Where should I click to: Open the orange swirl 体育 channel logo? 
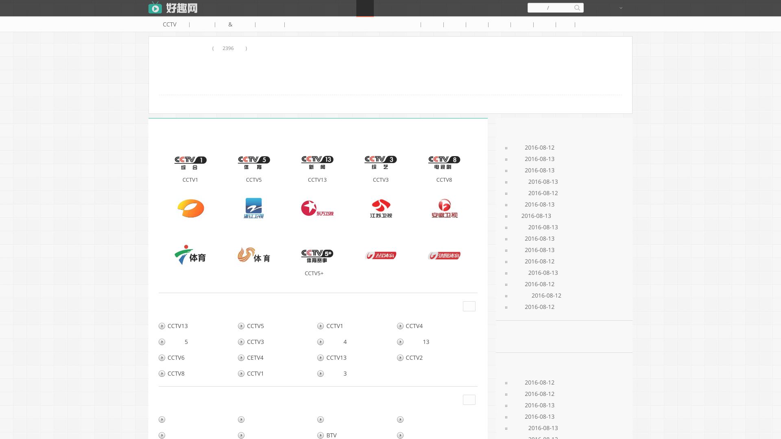(x=254, y=255)
